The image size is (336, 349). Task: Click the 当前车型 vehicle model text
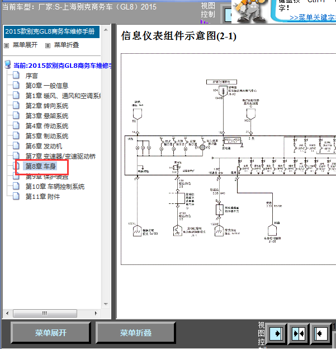pyautogui.click(x=79, y=7)
